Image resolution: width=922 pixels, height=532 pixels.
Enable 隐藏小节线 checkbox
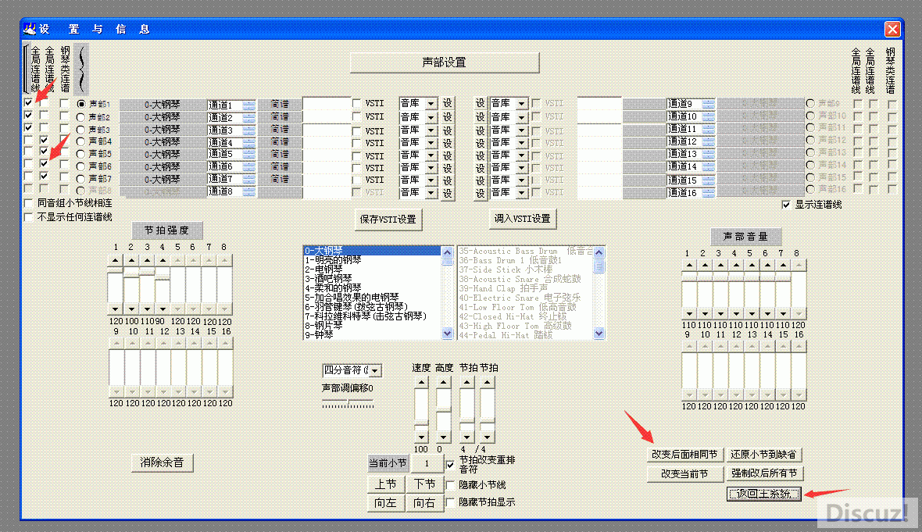(x=450, y=485)
